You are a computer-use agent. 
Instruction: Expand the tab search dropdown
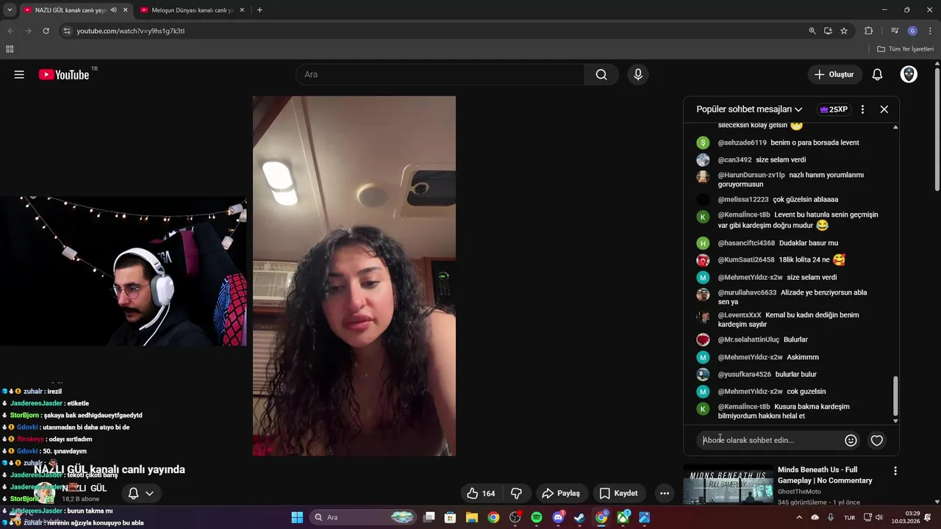click(10, 10)
